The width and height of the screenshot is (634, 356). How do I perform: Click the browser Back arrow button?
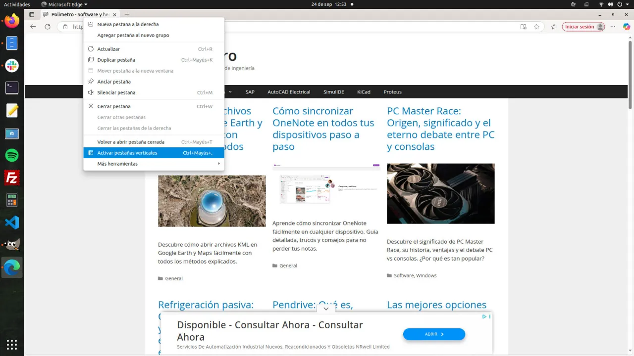tap(33, 27)
